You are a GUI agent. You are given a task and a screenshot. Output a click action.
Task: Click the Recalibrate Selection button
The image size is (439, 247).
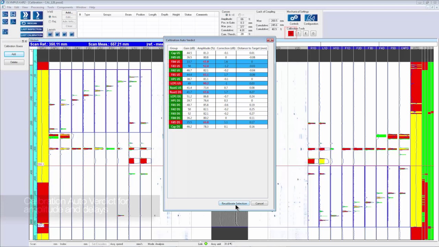tap(234, 203)
